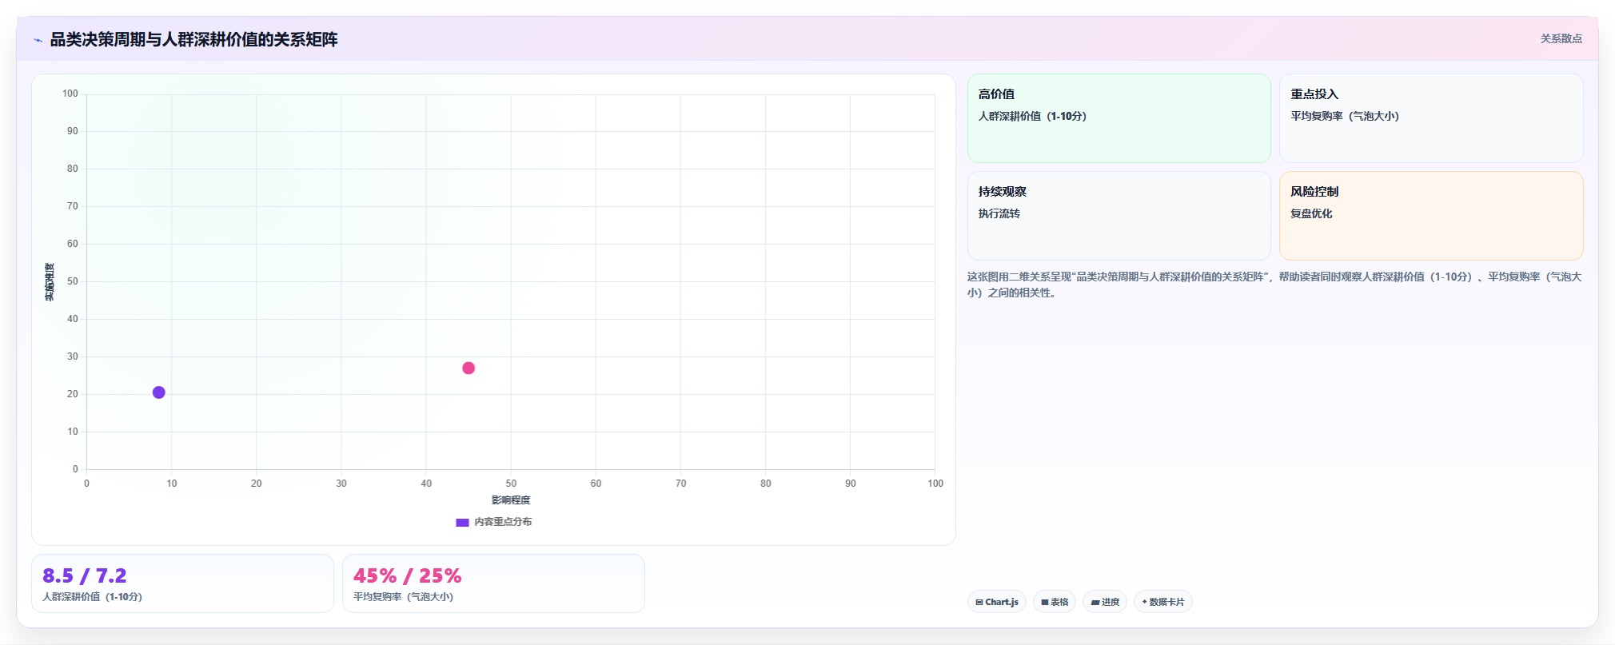Image resolution: width=1615 pixels, height=645 pixels.
Task: Click the 影响程度 x-axis title
Action: click(x=511, y=500)
